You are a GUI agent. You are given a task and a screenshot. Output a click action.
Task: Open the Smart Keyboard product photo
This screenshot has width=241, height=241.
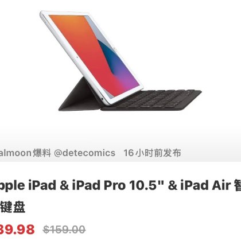[x=120, y=61]
